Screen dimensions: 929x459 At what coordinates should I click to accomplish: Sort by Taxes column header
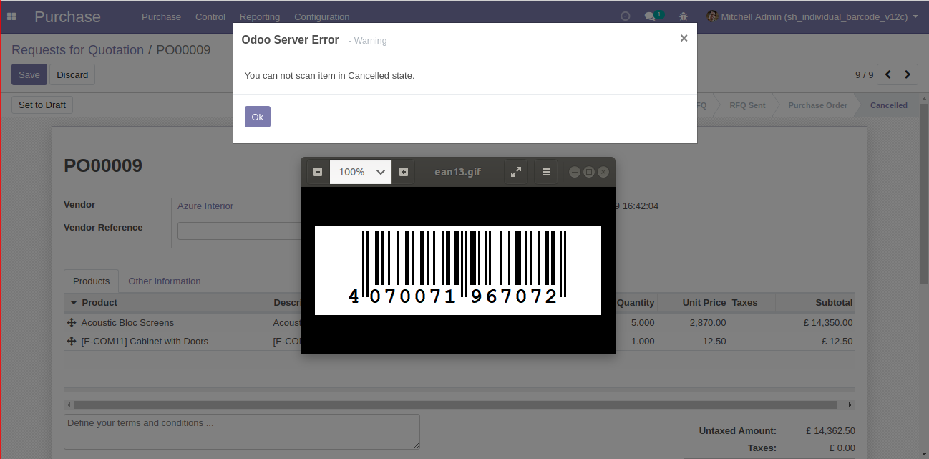744,303
